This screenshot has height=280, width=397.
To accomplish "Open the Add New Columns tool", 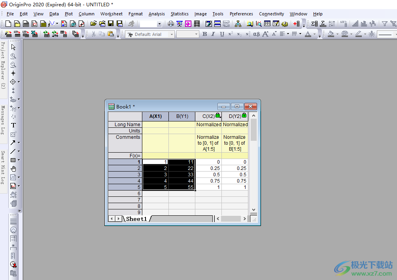I will (297, 24).
